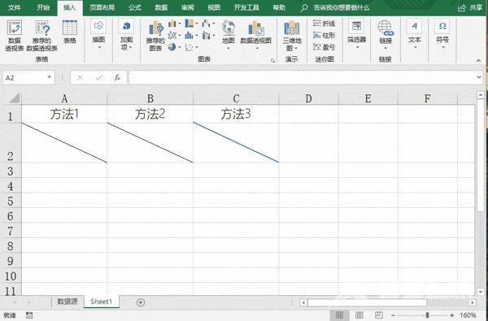Insert a PivotChart (数据透视图)
This screenshot has width=488, height=321.
pyautogui.click(x=256, y=35)
